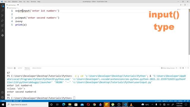The image size is (190, 107).
Task: Click the print(z) line in editor
Action: 21,25
